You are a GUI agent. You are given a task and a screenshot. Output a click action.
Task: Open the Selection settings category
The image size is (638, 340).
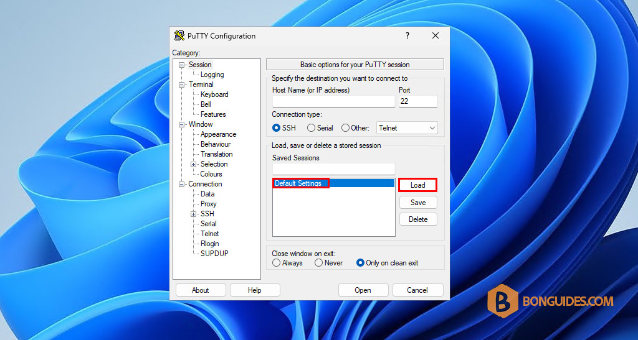(214, 164)
